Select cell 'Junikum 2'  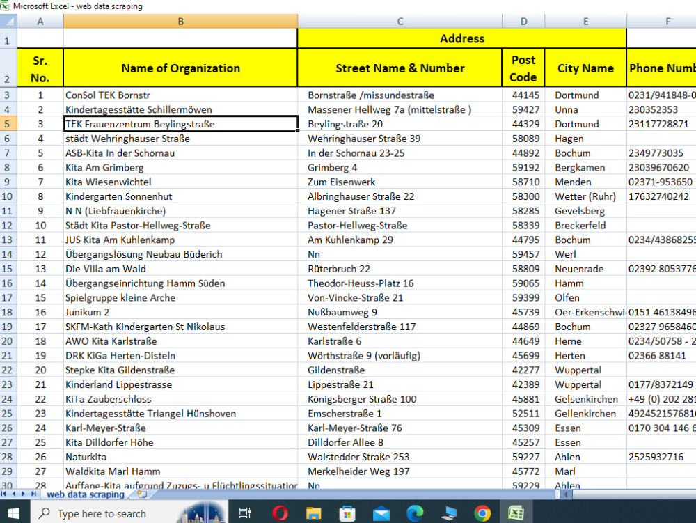[x=180, y=312]
